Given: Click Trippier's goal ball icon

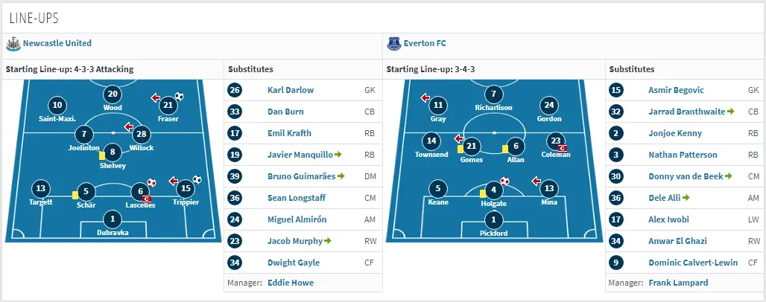Looking at the screenshot, I should (197, 179).
